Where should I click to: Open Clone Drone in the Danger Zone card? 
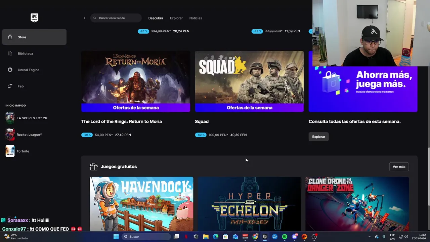point(357,204)
